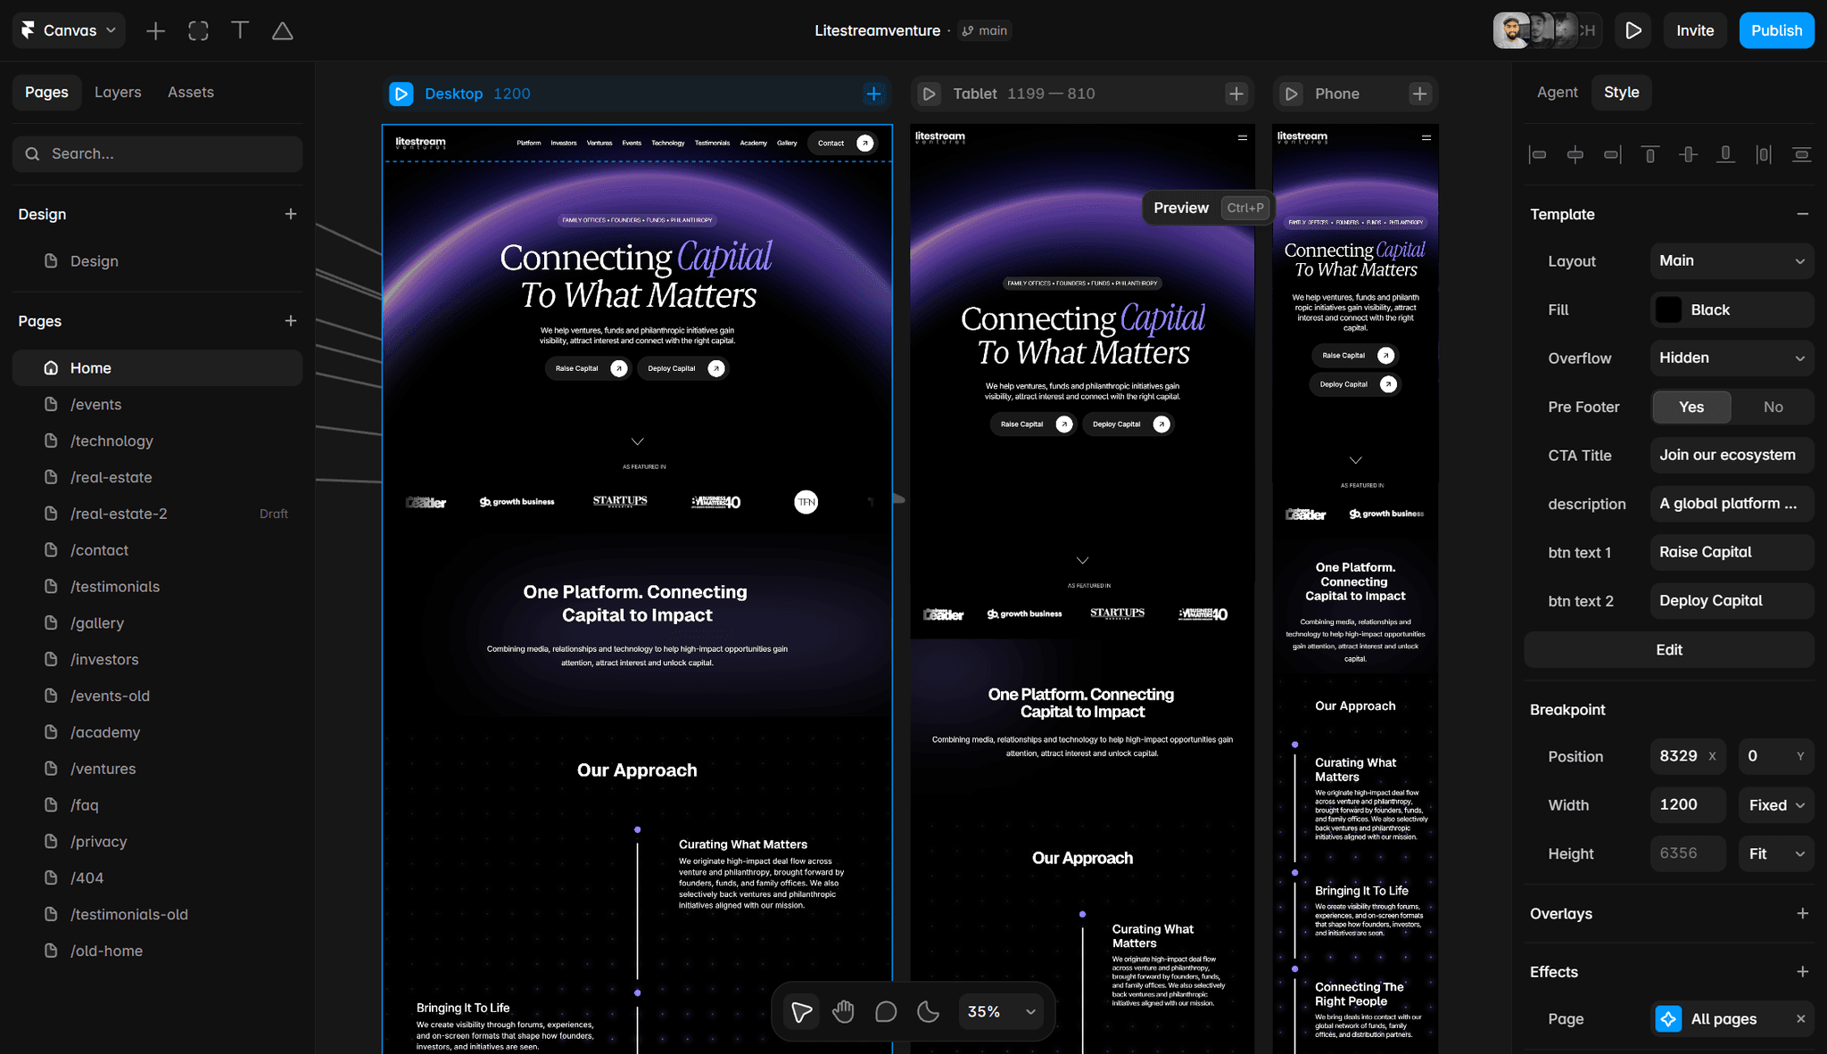The image size is (1827, 1054).
Task: Add a new page in Pages section
Action: (x=291, y=321)
